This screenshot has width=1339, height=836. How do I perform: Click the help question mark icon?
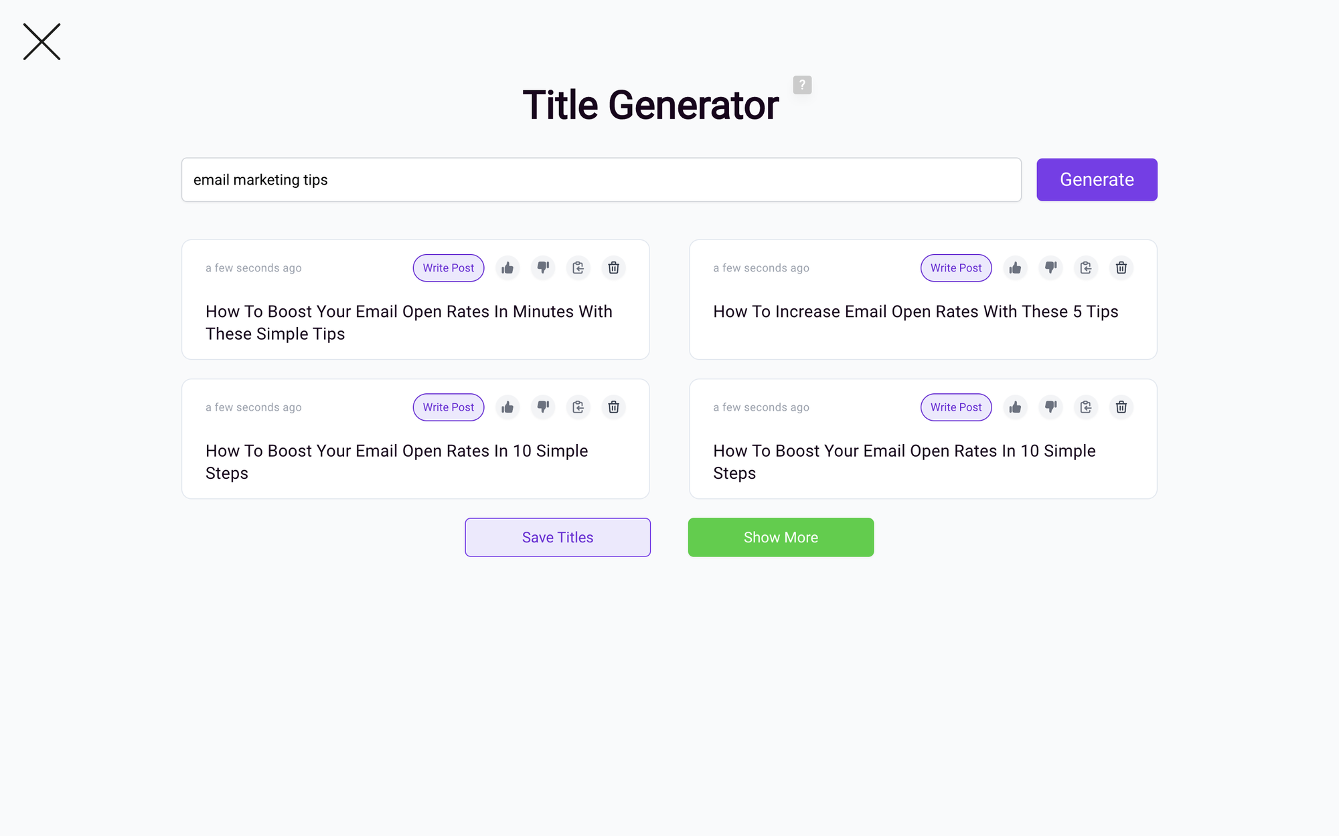(802, 85)
